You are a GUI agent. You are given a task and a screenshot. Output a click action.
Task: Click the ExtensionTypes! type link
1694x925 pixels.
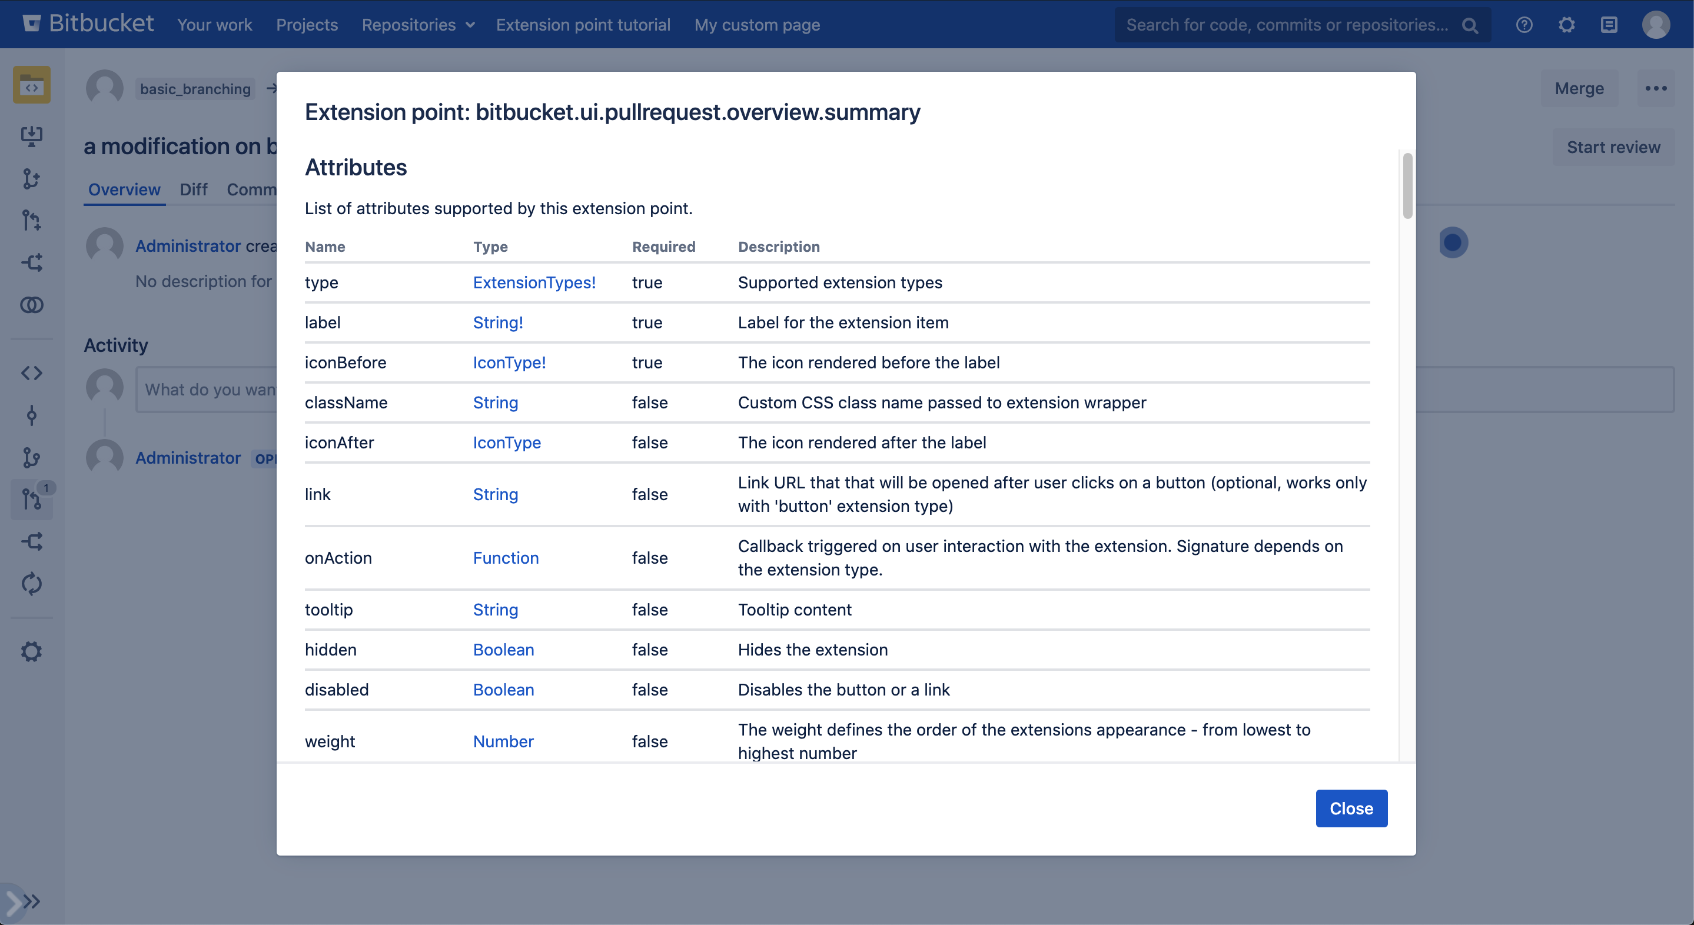tap(534, 282)
